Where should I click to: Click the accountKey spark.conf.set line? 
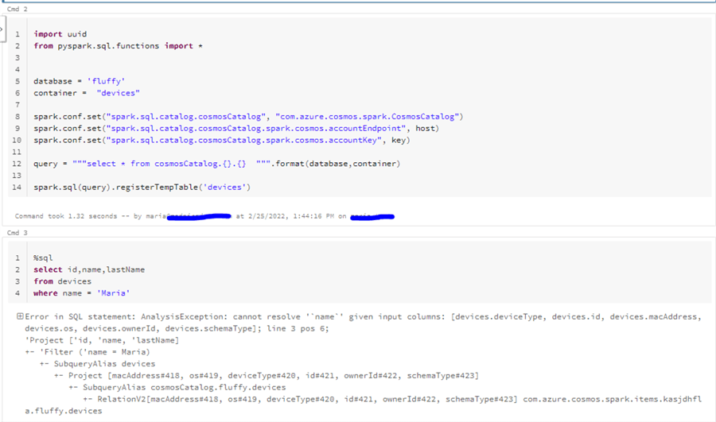(221, 141)
